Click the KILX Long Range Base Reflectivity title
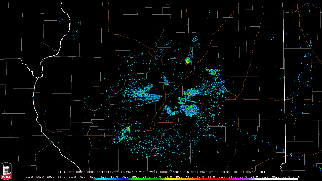Viewport: 322px width, 181px height. point(88,172)
